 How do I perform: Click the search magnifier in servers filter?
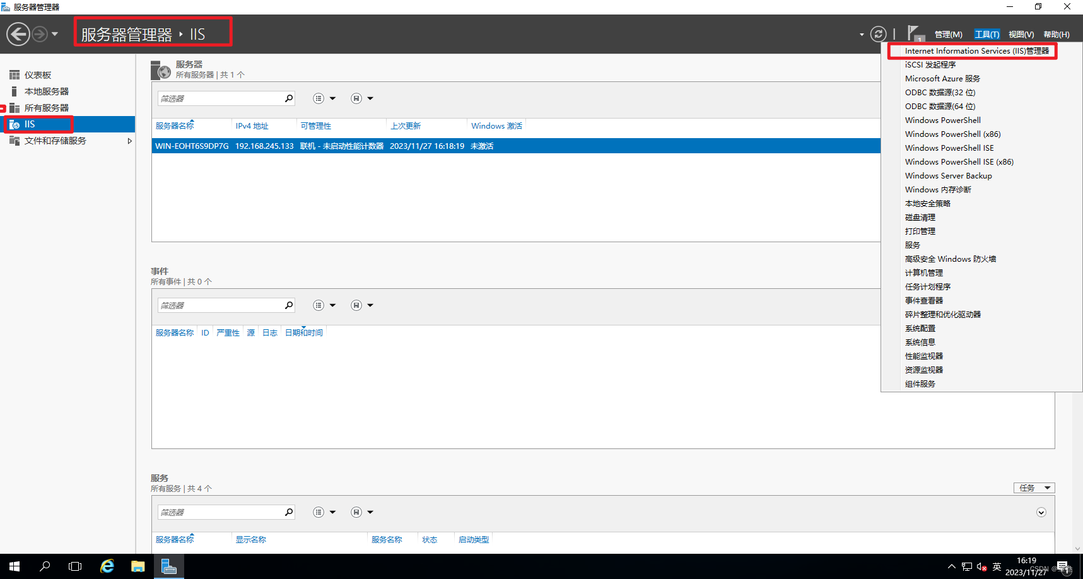[x=289, y=98]
